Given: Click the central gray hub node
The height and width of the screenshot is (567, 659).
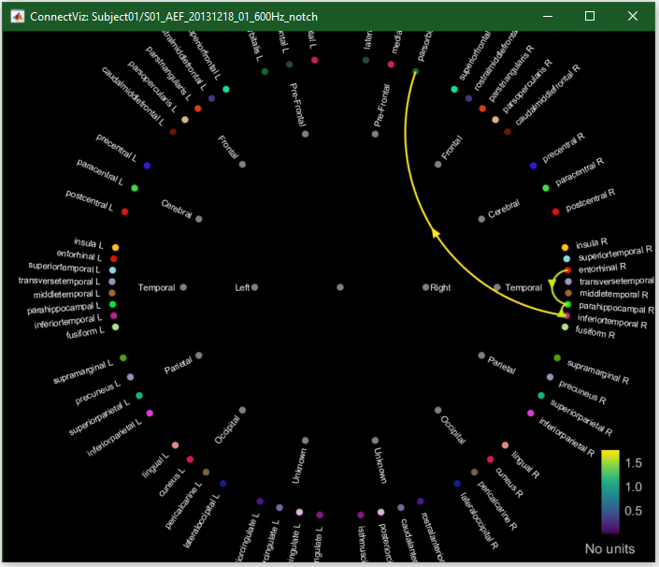Looking at the screenshot, I should pos(339,287).
